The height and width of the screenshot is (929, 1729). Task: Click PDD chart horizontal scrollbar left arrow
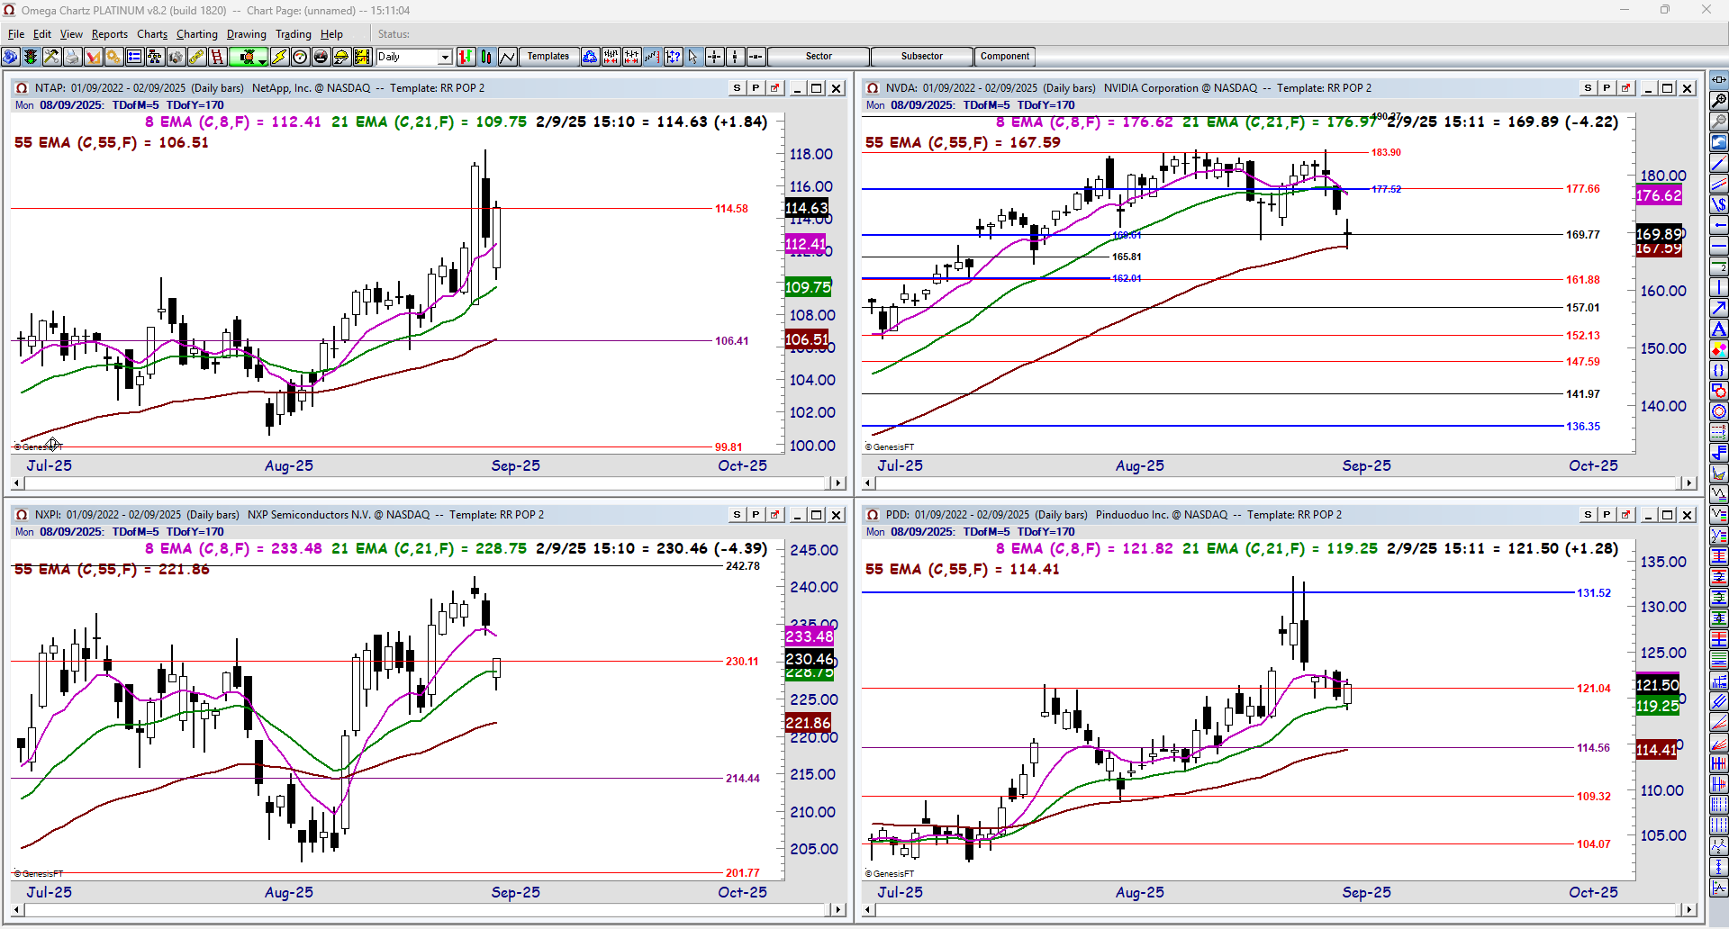pos(868,910)
